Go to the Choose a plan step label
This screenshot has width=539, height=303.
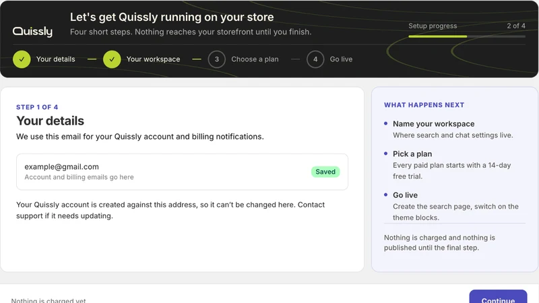(255, 59)
